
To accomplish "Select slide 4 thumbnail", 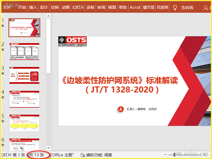I will pos(24,99).
